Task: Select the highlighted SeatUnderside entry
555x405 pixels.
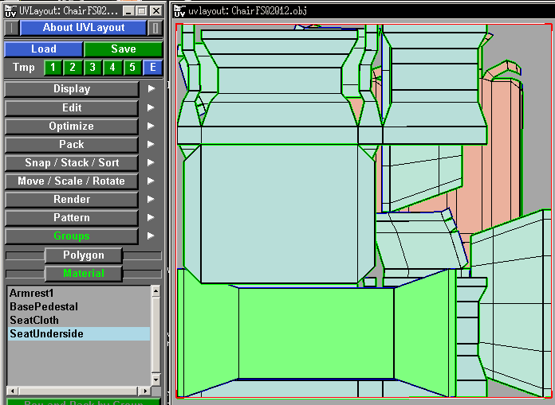Action: pyautogui.click(x=79, y=333)
